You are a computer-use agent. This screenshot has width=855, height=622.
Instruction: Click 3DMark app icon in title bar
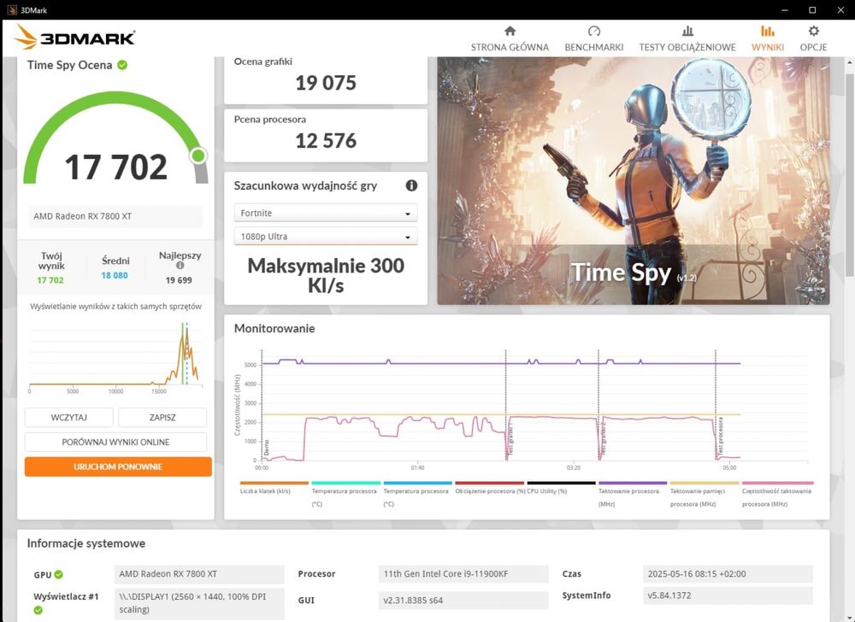coord(12,9)
